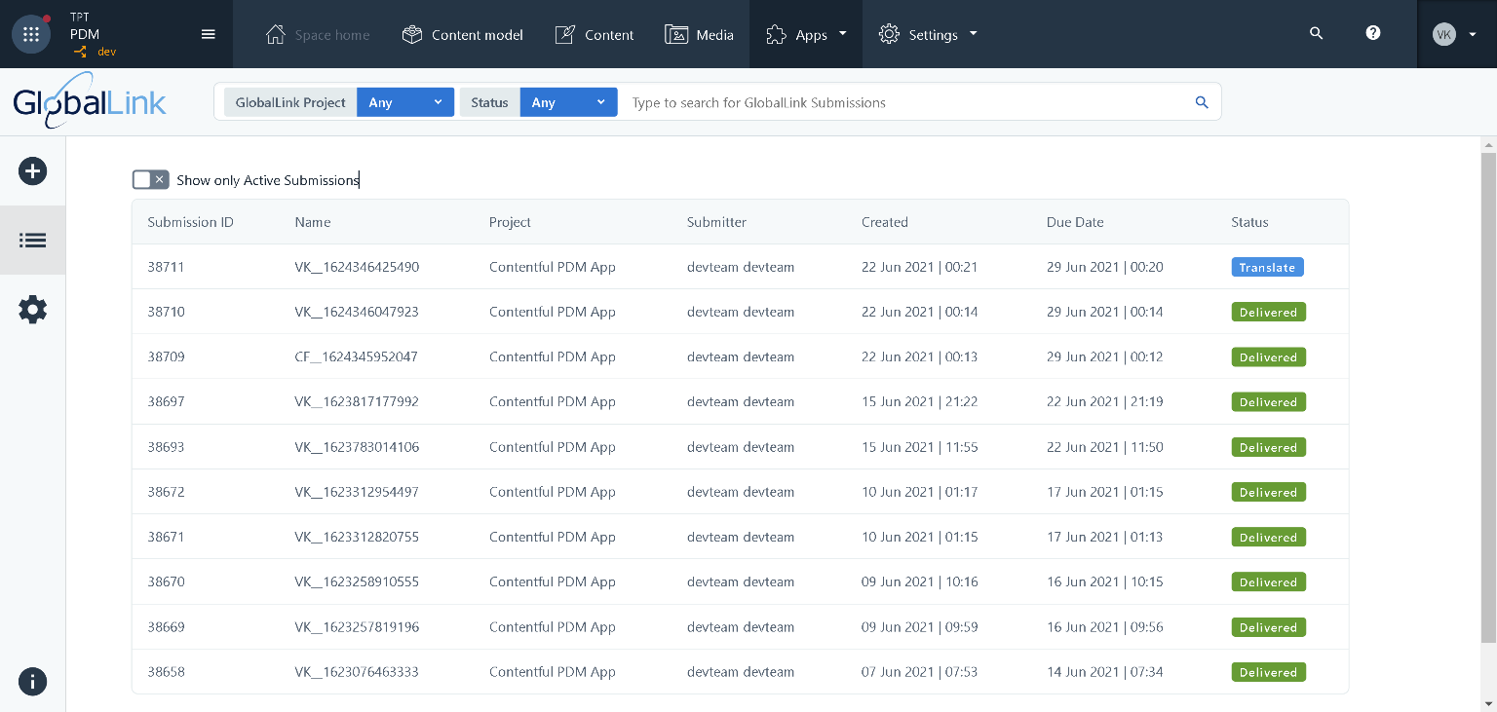Image resolution: width=1497 pixels, height=712 pixels.
Task: Click the scrollbar down arrow
Action: pyautogui.click(x=1488, y=703)
